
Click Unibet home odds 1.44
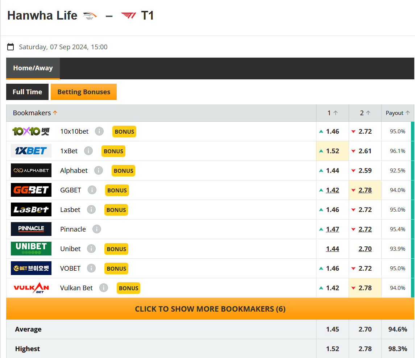point(332,249)
